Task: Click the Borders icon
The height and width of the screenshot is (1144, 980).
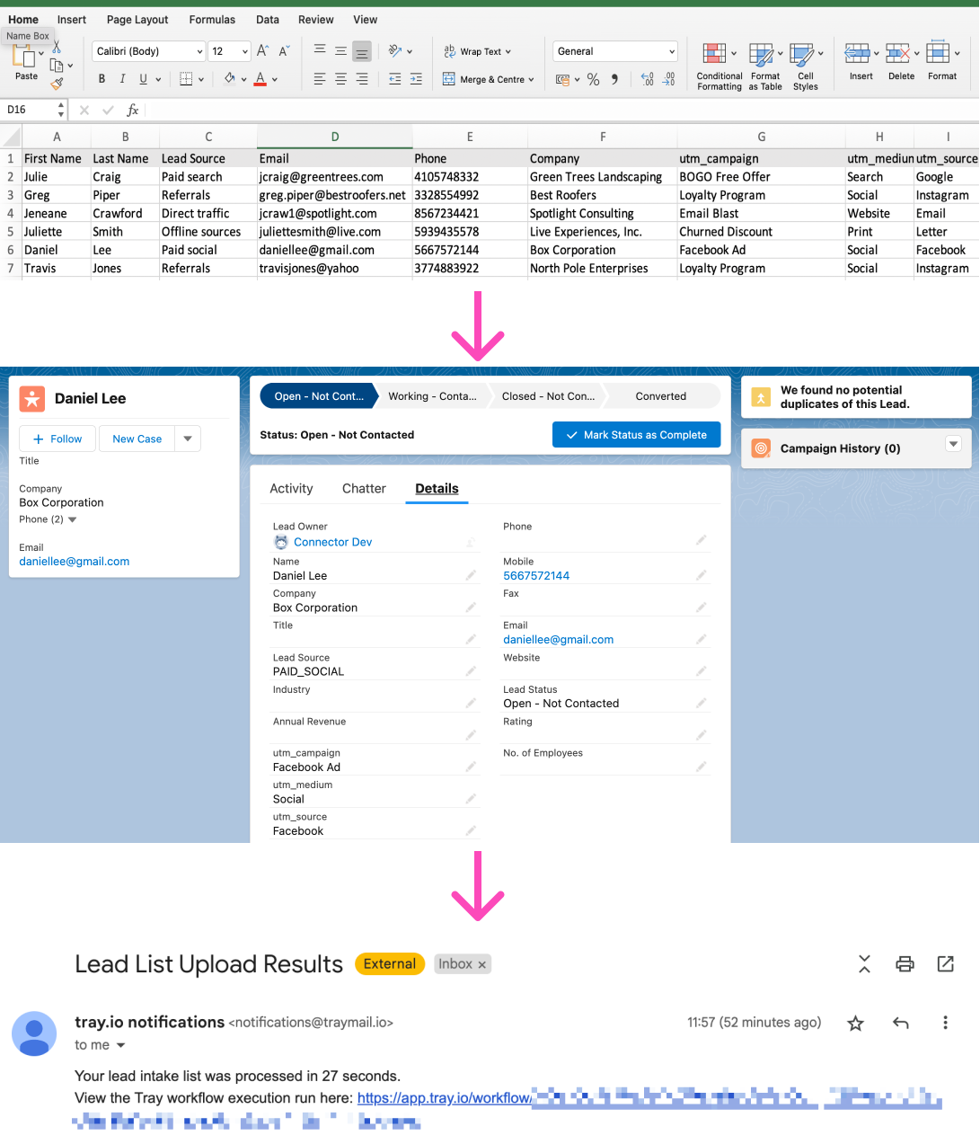Action: pos(186,79)
